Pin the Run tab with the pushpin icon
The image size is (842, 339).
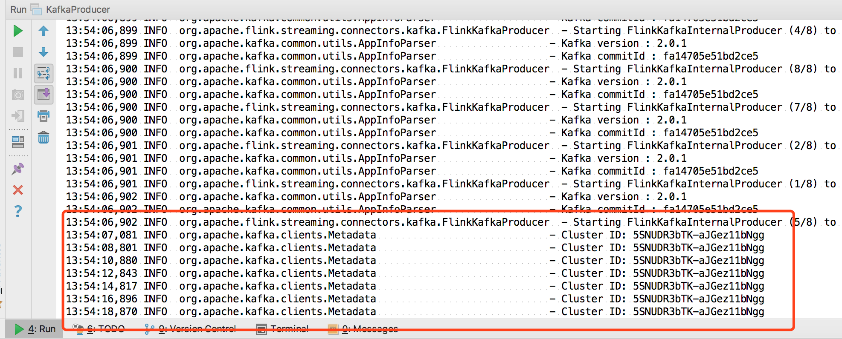click(x=18, y=169)
